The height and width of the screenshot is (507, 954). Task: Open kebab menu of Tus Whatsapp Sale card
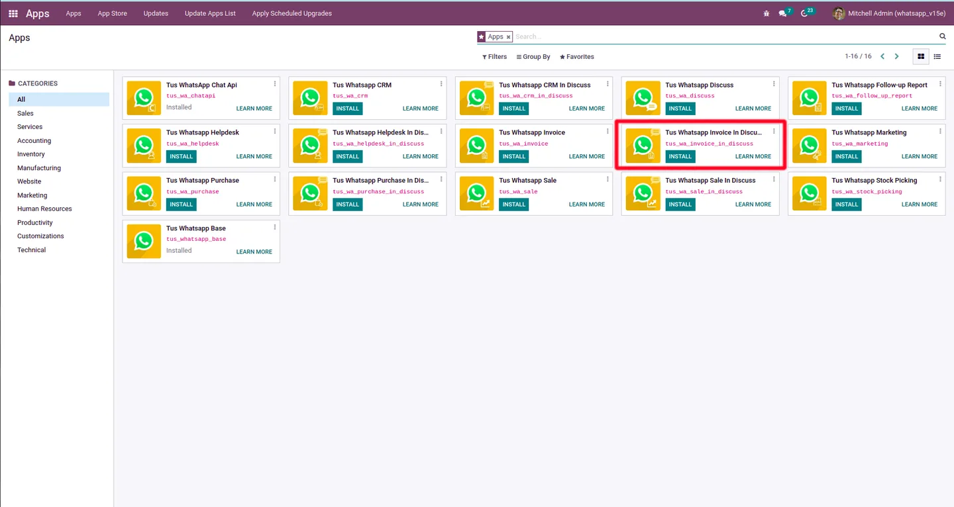tap(608, 179)
